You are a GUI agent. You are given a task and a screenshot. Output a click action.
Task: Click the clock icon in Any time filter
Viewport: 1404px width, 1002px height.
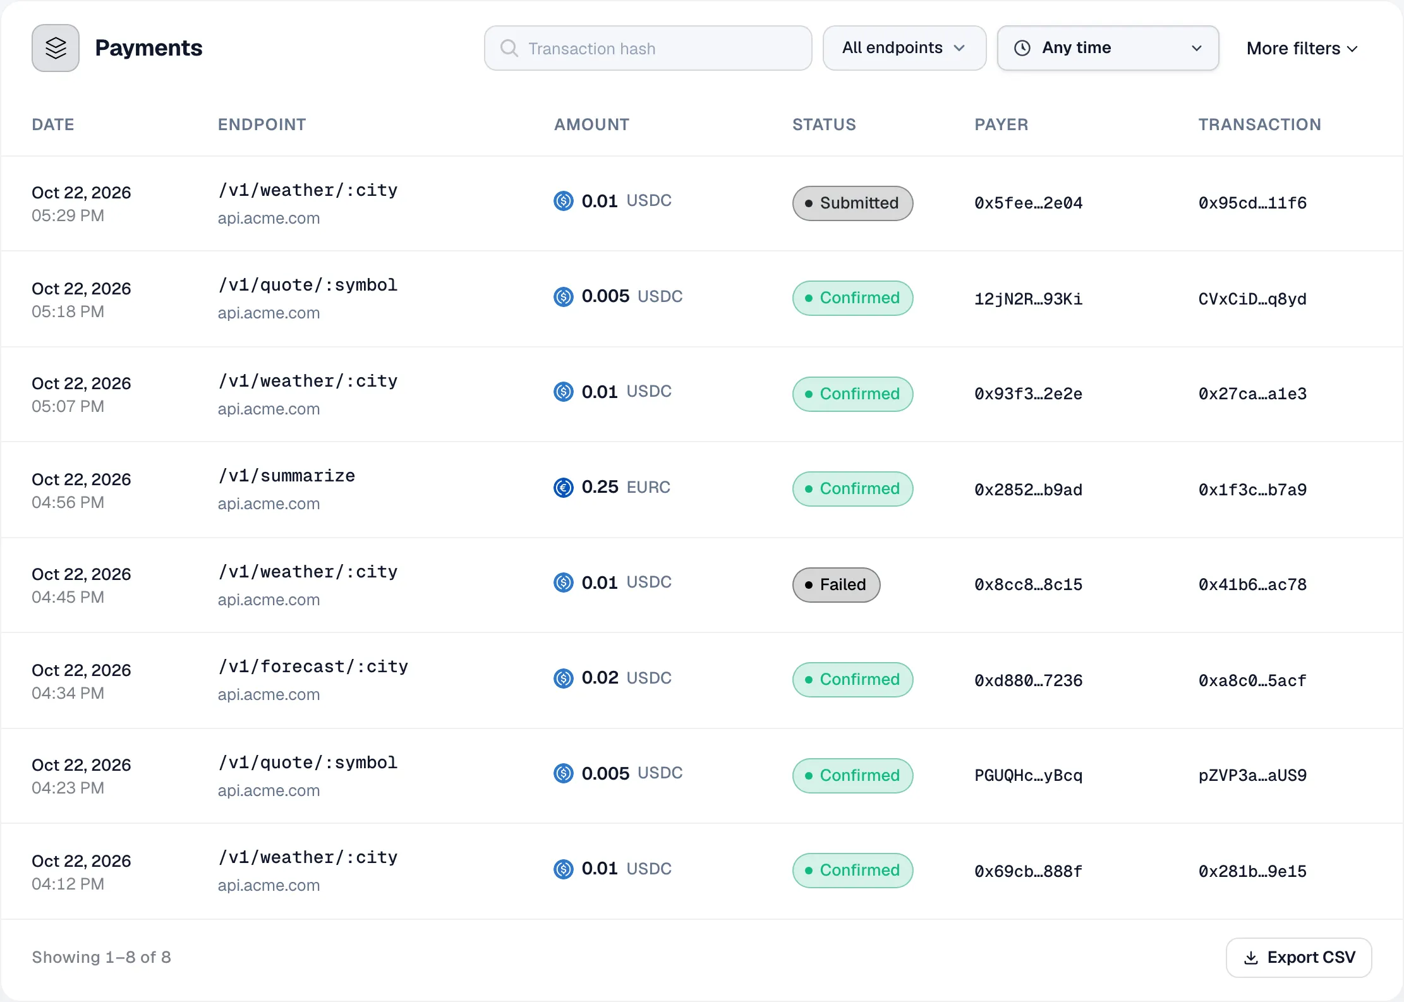(1022, 48)
